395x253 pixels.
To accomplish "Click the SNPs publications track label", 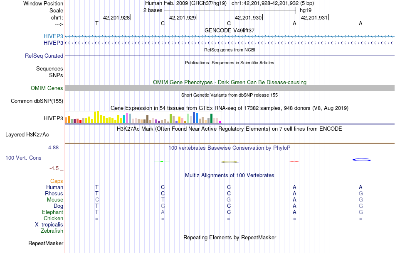I will [56, 75].
